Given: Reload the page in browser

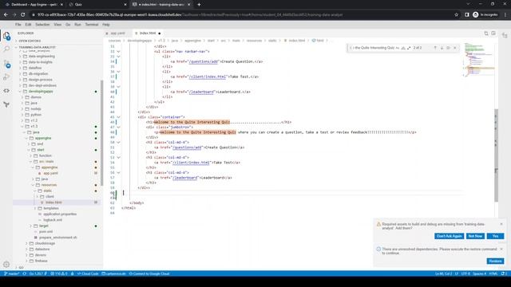Looking at the screenshot, I should [x=23, y=14].
